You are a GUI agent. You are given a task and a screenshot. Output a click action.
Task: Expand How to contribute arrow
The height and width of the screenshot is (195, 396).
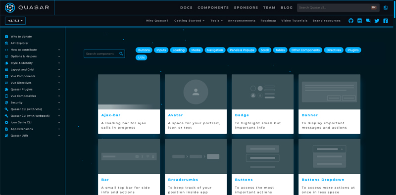pos(59,50)
